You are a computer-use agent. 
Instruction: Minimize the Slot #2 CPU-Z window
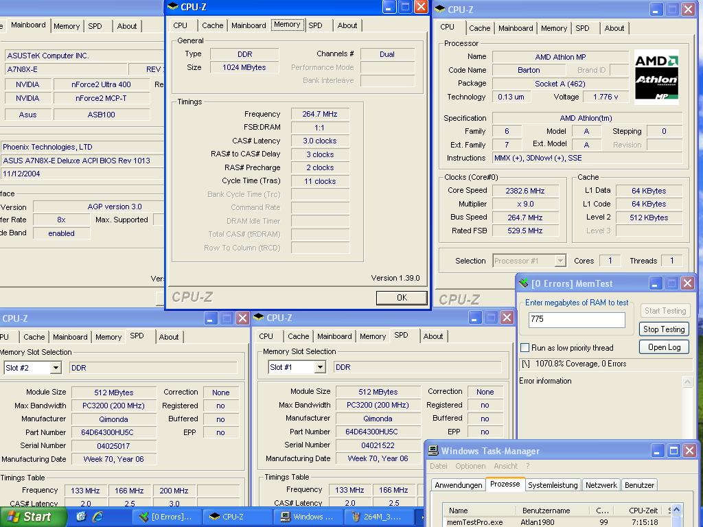click(211, 318)
